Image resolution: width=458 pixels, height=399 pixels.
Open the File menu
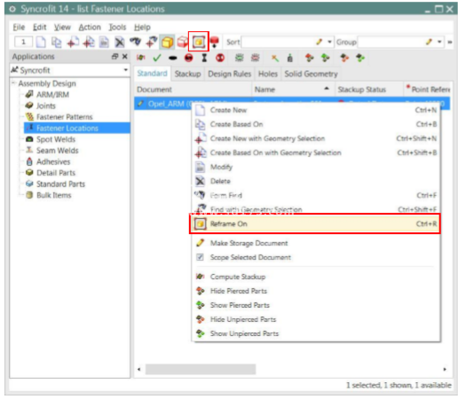(19, 27)
